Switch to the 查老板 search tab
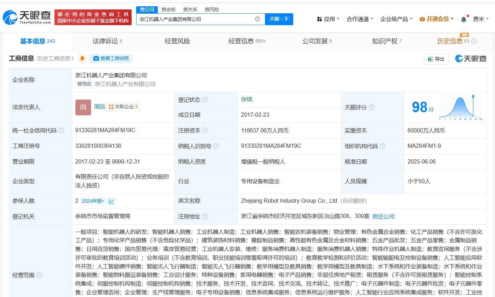The width and height of the screenshot is (495, 297). click(x=169, y=9)
